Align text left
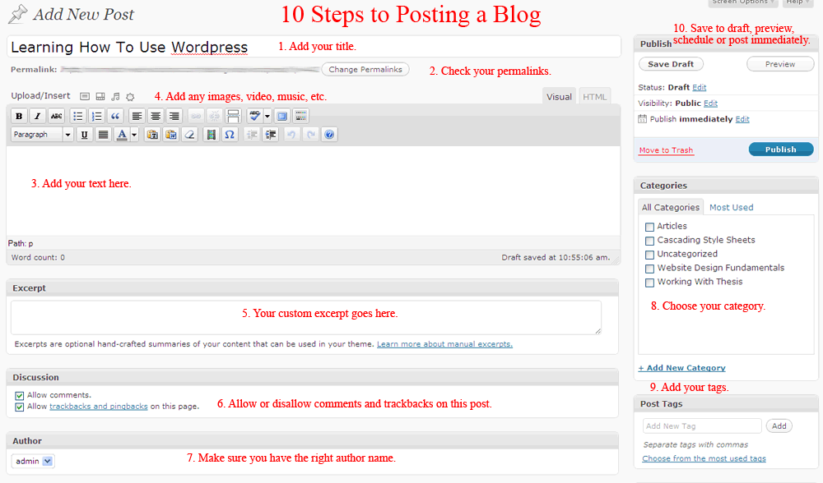This screenshot has width=823, height=483. click(x=137, y=116)
